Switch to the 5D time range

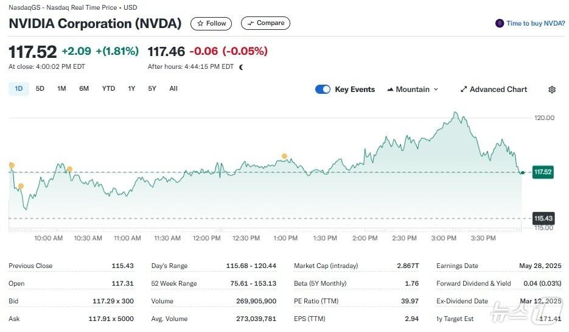(x=40, y=89)
